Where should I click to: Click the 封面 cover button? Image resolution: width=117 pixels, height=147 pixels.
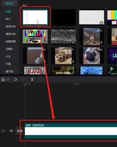pos(19,131)
